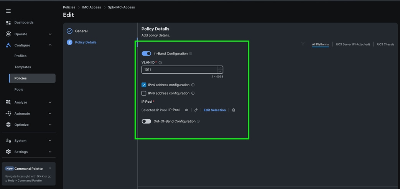Click the System user-gear icon
400x189 pixels.
(x=8, y=141)
